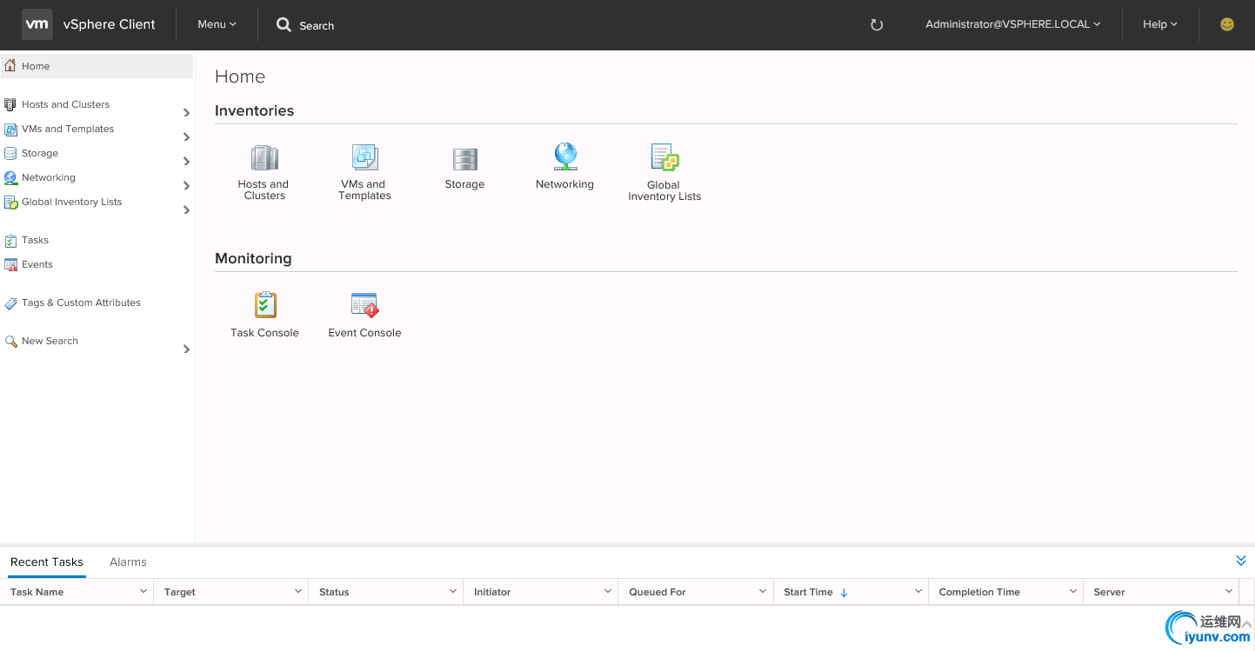Select Home in the sidebar
Screen dimensions: 1255x651
(x=97, y=66)
